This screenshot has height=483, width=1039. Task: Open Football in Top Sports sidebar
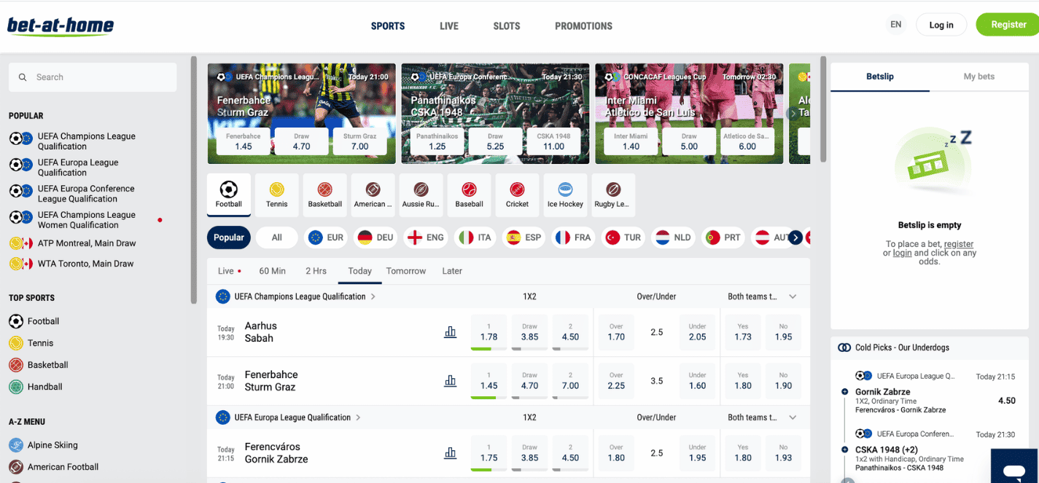click(x=34, y=321)
